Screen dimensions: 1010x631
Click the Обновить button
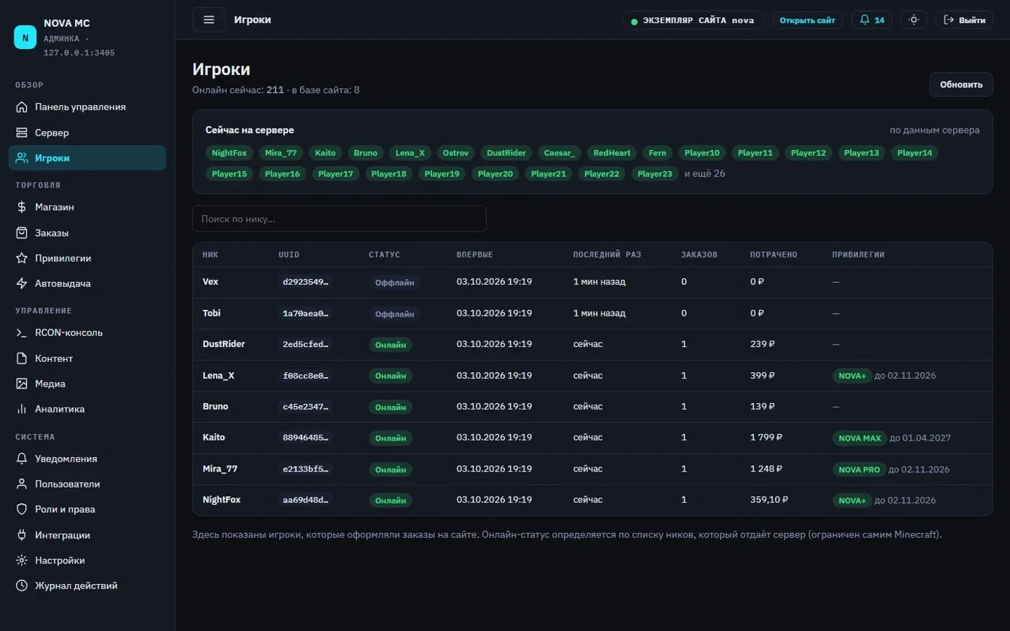(x=961, y=84)
